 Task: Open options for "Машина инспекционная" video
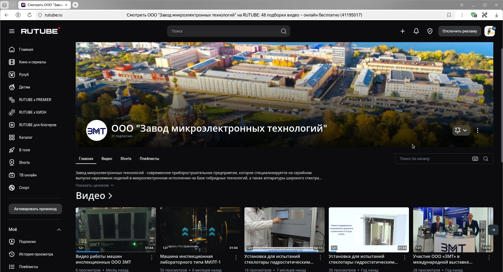tap(236, 258)
